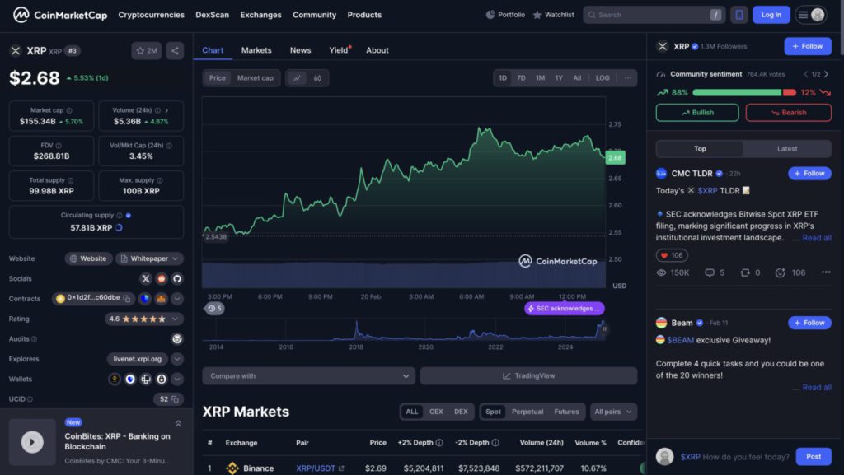Toggle the LOG scale on the chart
Image resolution: width=844 pixels, height=475 pixels.
(x=602, y=77)
